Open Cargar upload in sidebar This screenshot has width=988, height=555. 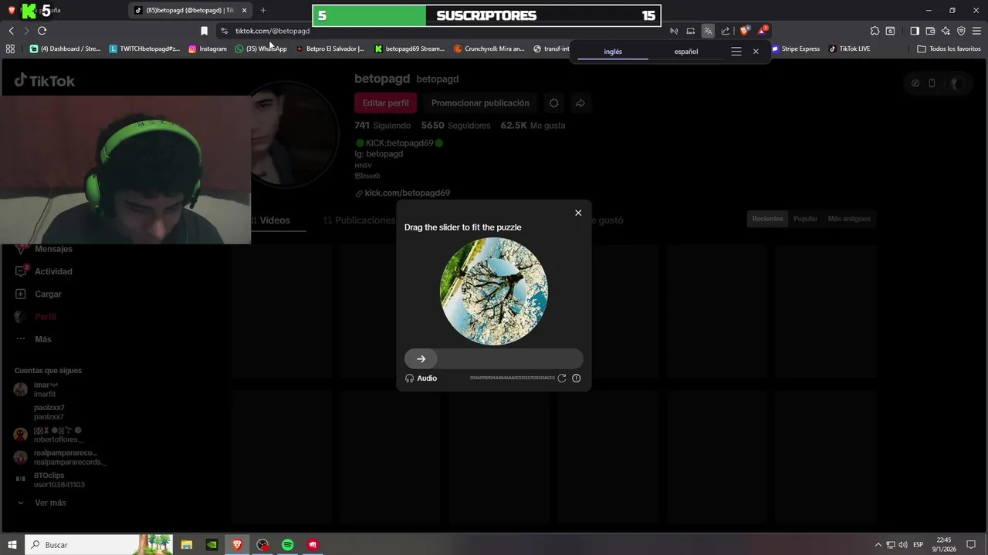coord(39,294)
